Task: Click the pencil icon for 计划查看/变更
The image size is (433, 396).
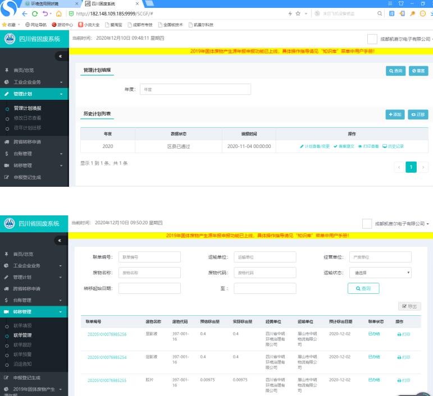Action: tap(302, 146)
